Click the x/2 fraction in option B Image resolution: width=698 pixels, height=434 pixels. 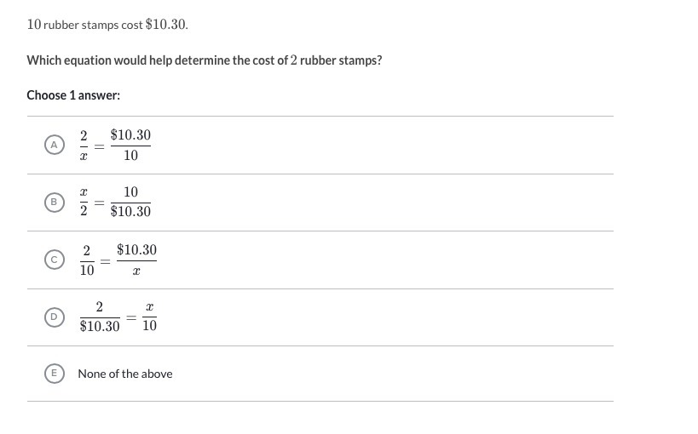coord(84,202)
